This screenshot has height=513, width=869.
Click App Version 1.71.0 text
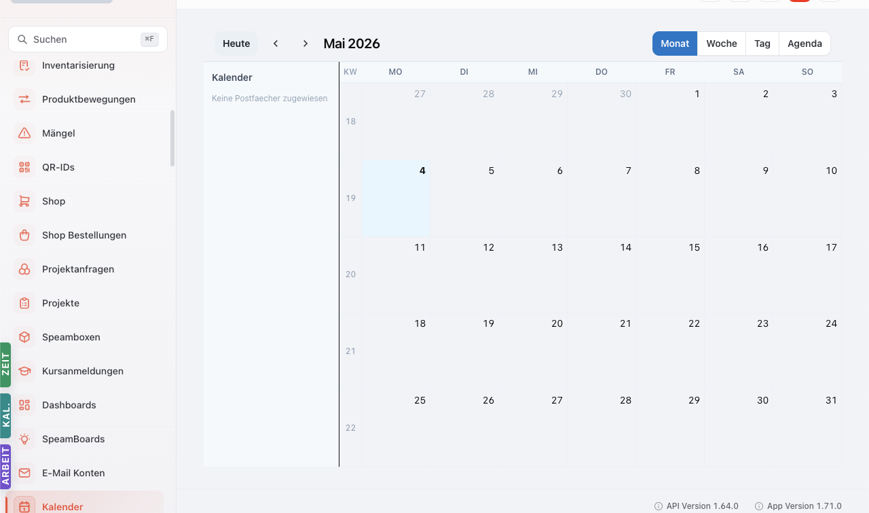805,506
